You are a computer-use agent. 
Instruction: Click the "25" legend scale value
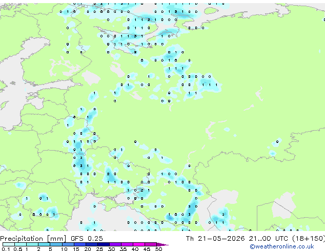(99, 249)
